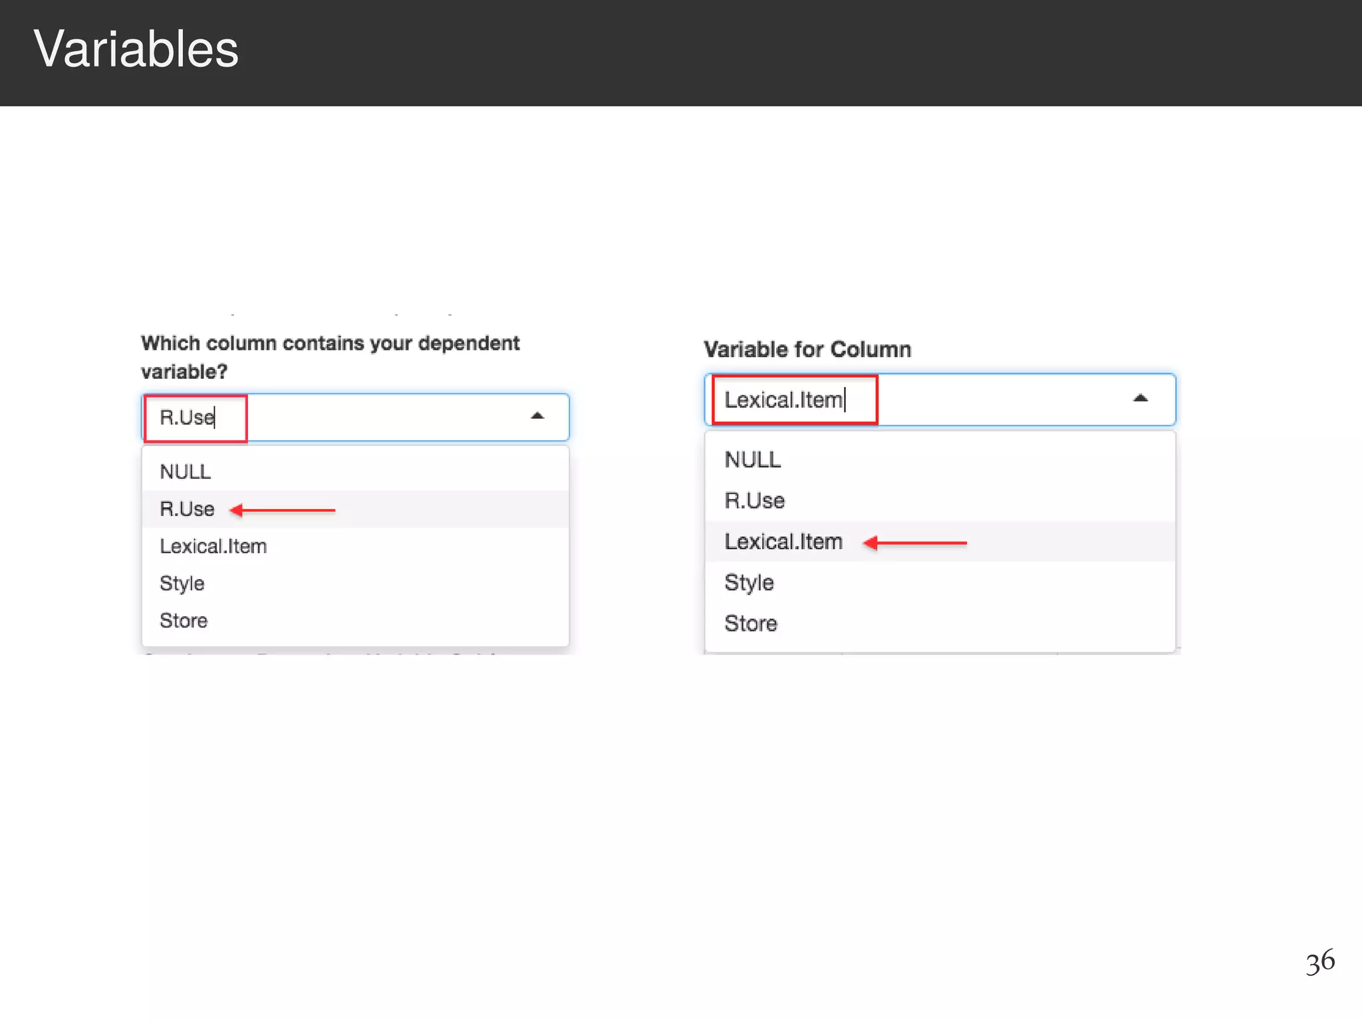Click the dependent variable question label
This screenshot has width=1362, height=1021.
click(330, 357)
